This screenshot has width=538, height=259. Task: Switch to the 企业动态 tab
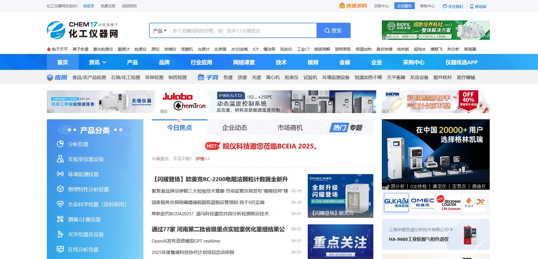pyautogui.click(x=235, y=128)
